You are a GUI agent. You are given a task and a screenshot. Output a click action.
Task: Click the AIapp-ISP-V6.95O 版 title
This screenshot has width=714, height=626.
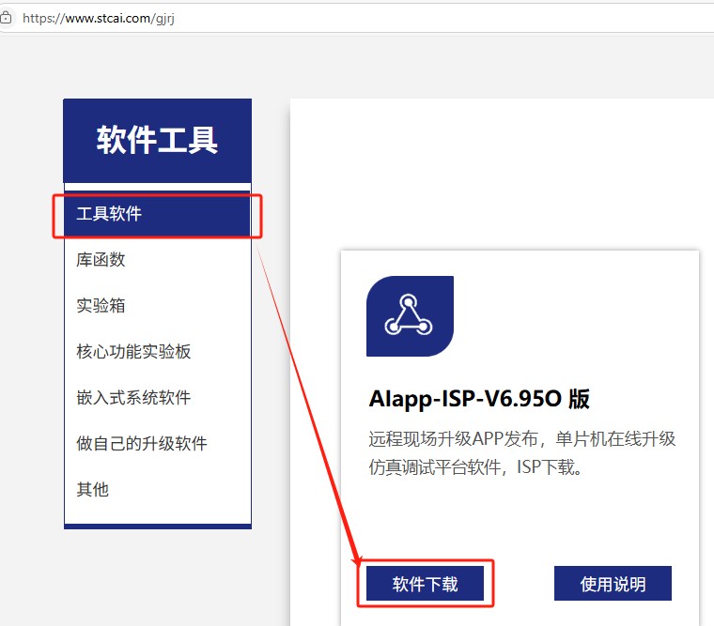point(479,399)
